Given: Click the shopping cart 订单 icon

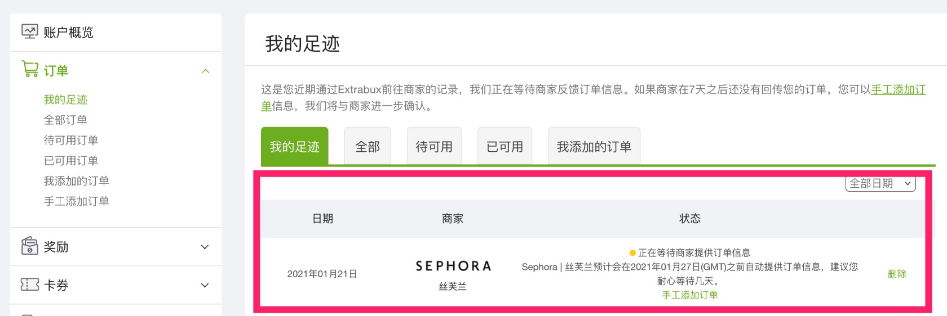Looking at the screenshot, I should 30,69.
